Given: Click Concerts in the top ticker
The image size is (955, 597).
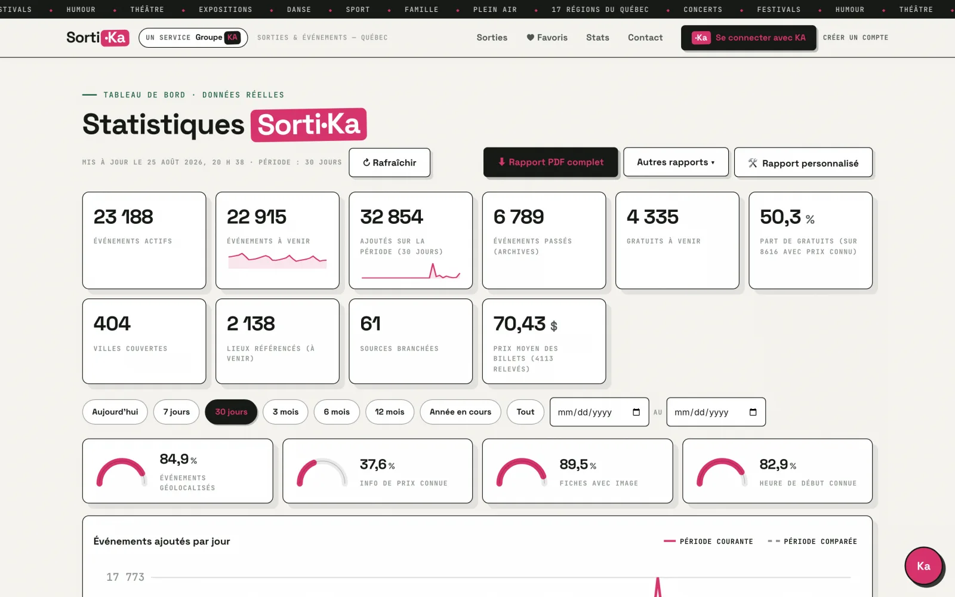Looking at the screenshot, I should [x=703, y=10].
